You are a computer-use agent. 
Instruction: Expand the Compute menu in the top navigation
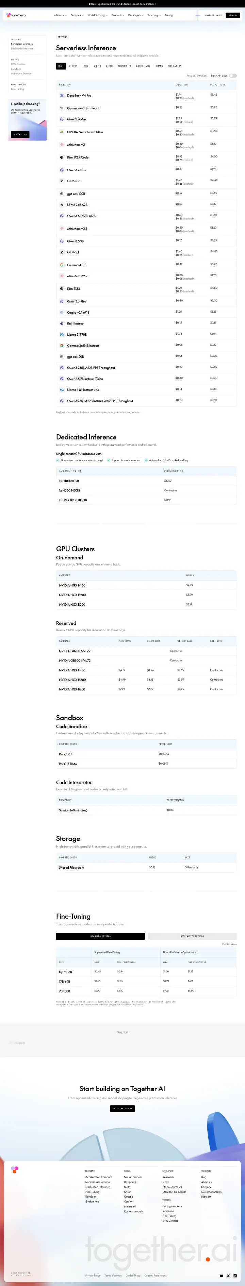pyautogui.click(x=77, y=16)
